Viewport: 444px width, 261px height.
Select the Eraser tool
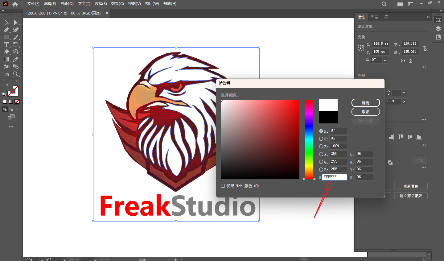coord(6,52)
